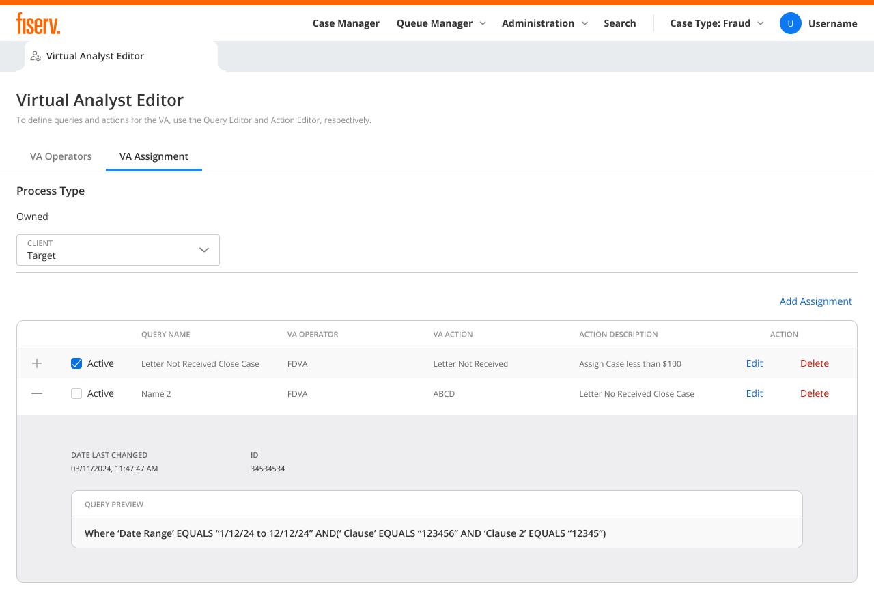Check Active for the Name 2 row
Image resolution: width=874 pixels, height=599 pixels.
(76, 393)
